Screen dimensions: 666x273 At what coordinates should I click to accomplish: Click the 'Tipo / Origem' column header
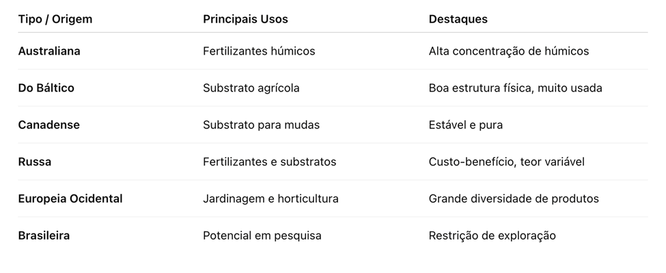click(x=55, y=19)
